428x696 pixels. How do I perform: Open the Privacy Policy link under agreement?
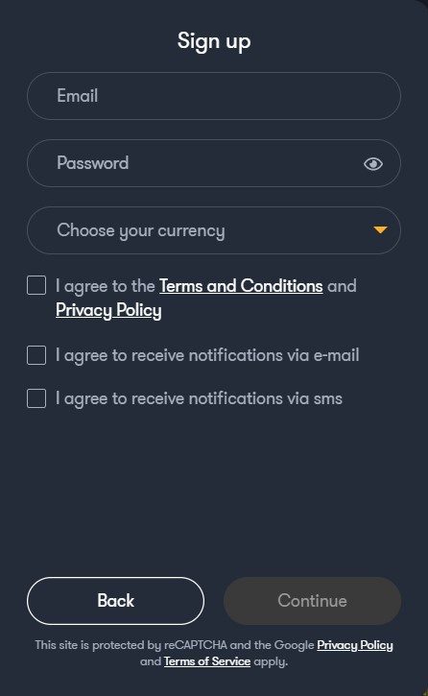click(x=108, y=310)
